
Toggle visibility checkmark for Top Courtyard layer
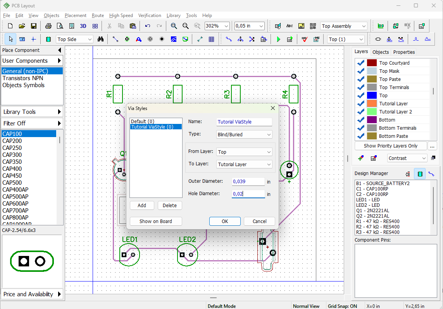[360, 63]
